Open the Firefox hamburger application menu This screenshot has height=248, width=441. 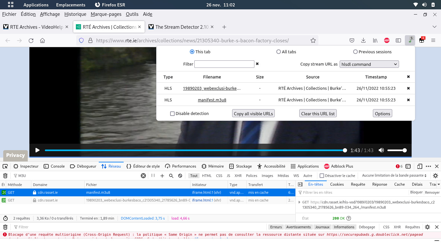pos(433,40)
